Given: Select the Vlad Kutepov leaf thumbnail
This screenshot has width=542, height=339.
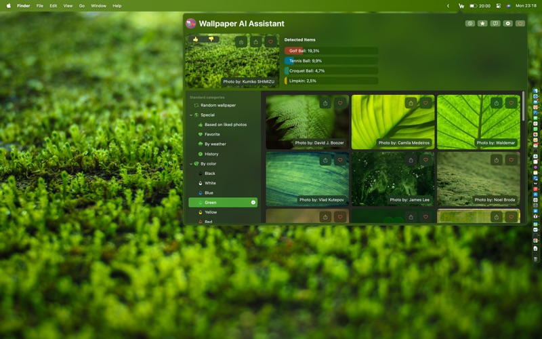Looking at the screenshot, I should coord(307,178).
